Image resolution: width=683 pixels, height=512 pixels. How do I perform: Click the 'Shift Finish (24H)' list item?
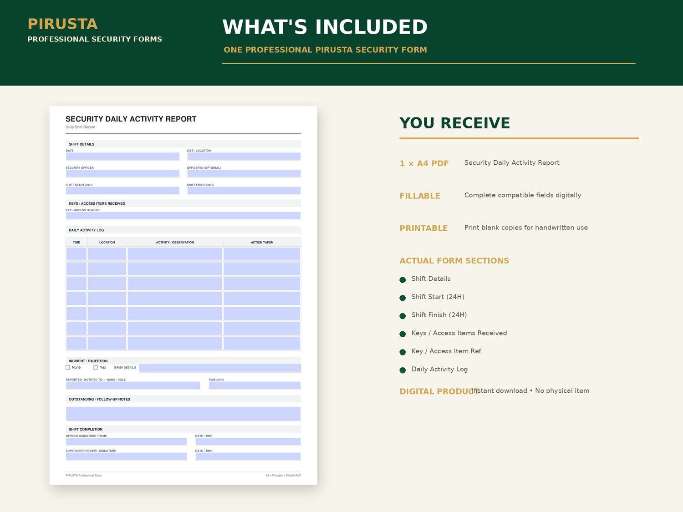(439, 315)
